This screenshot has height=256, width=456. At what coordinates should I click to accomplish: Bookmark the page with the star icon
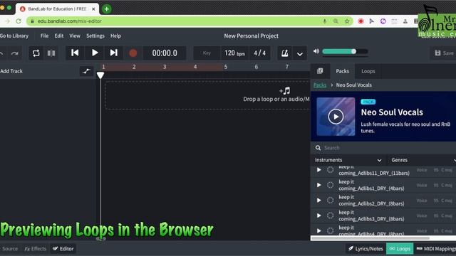(347, 21)
